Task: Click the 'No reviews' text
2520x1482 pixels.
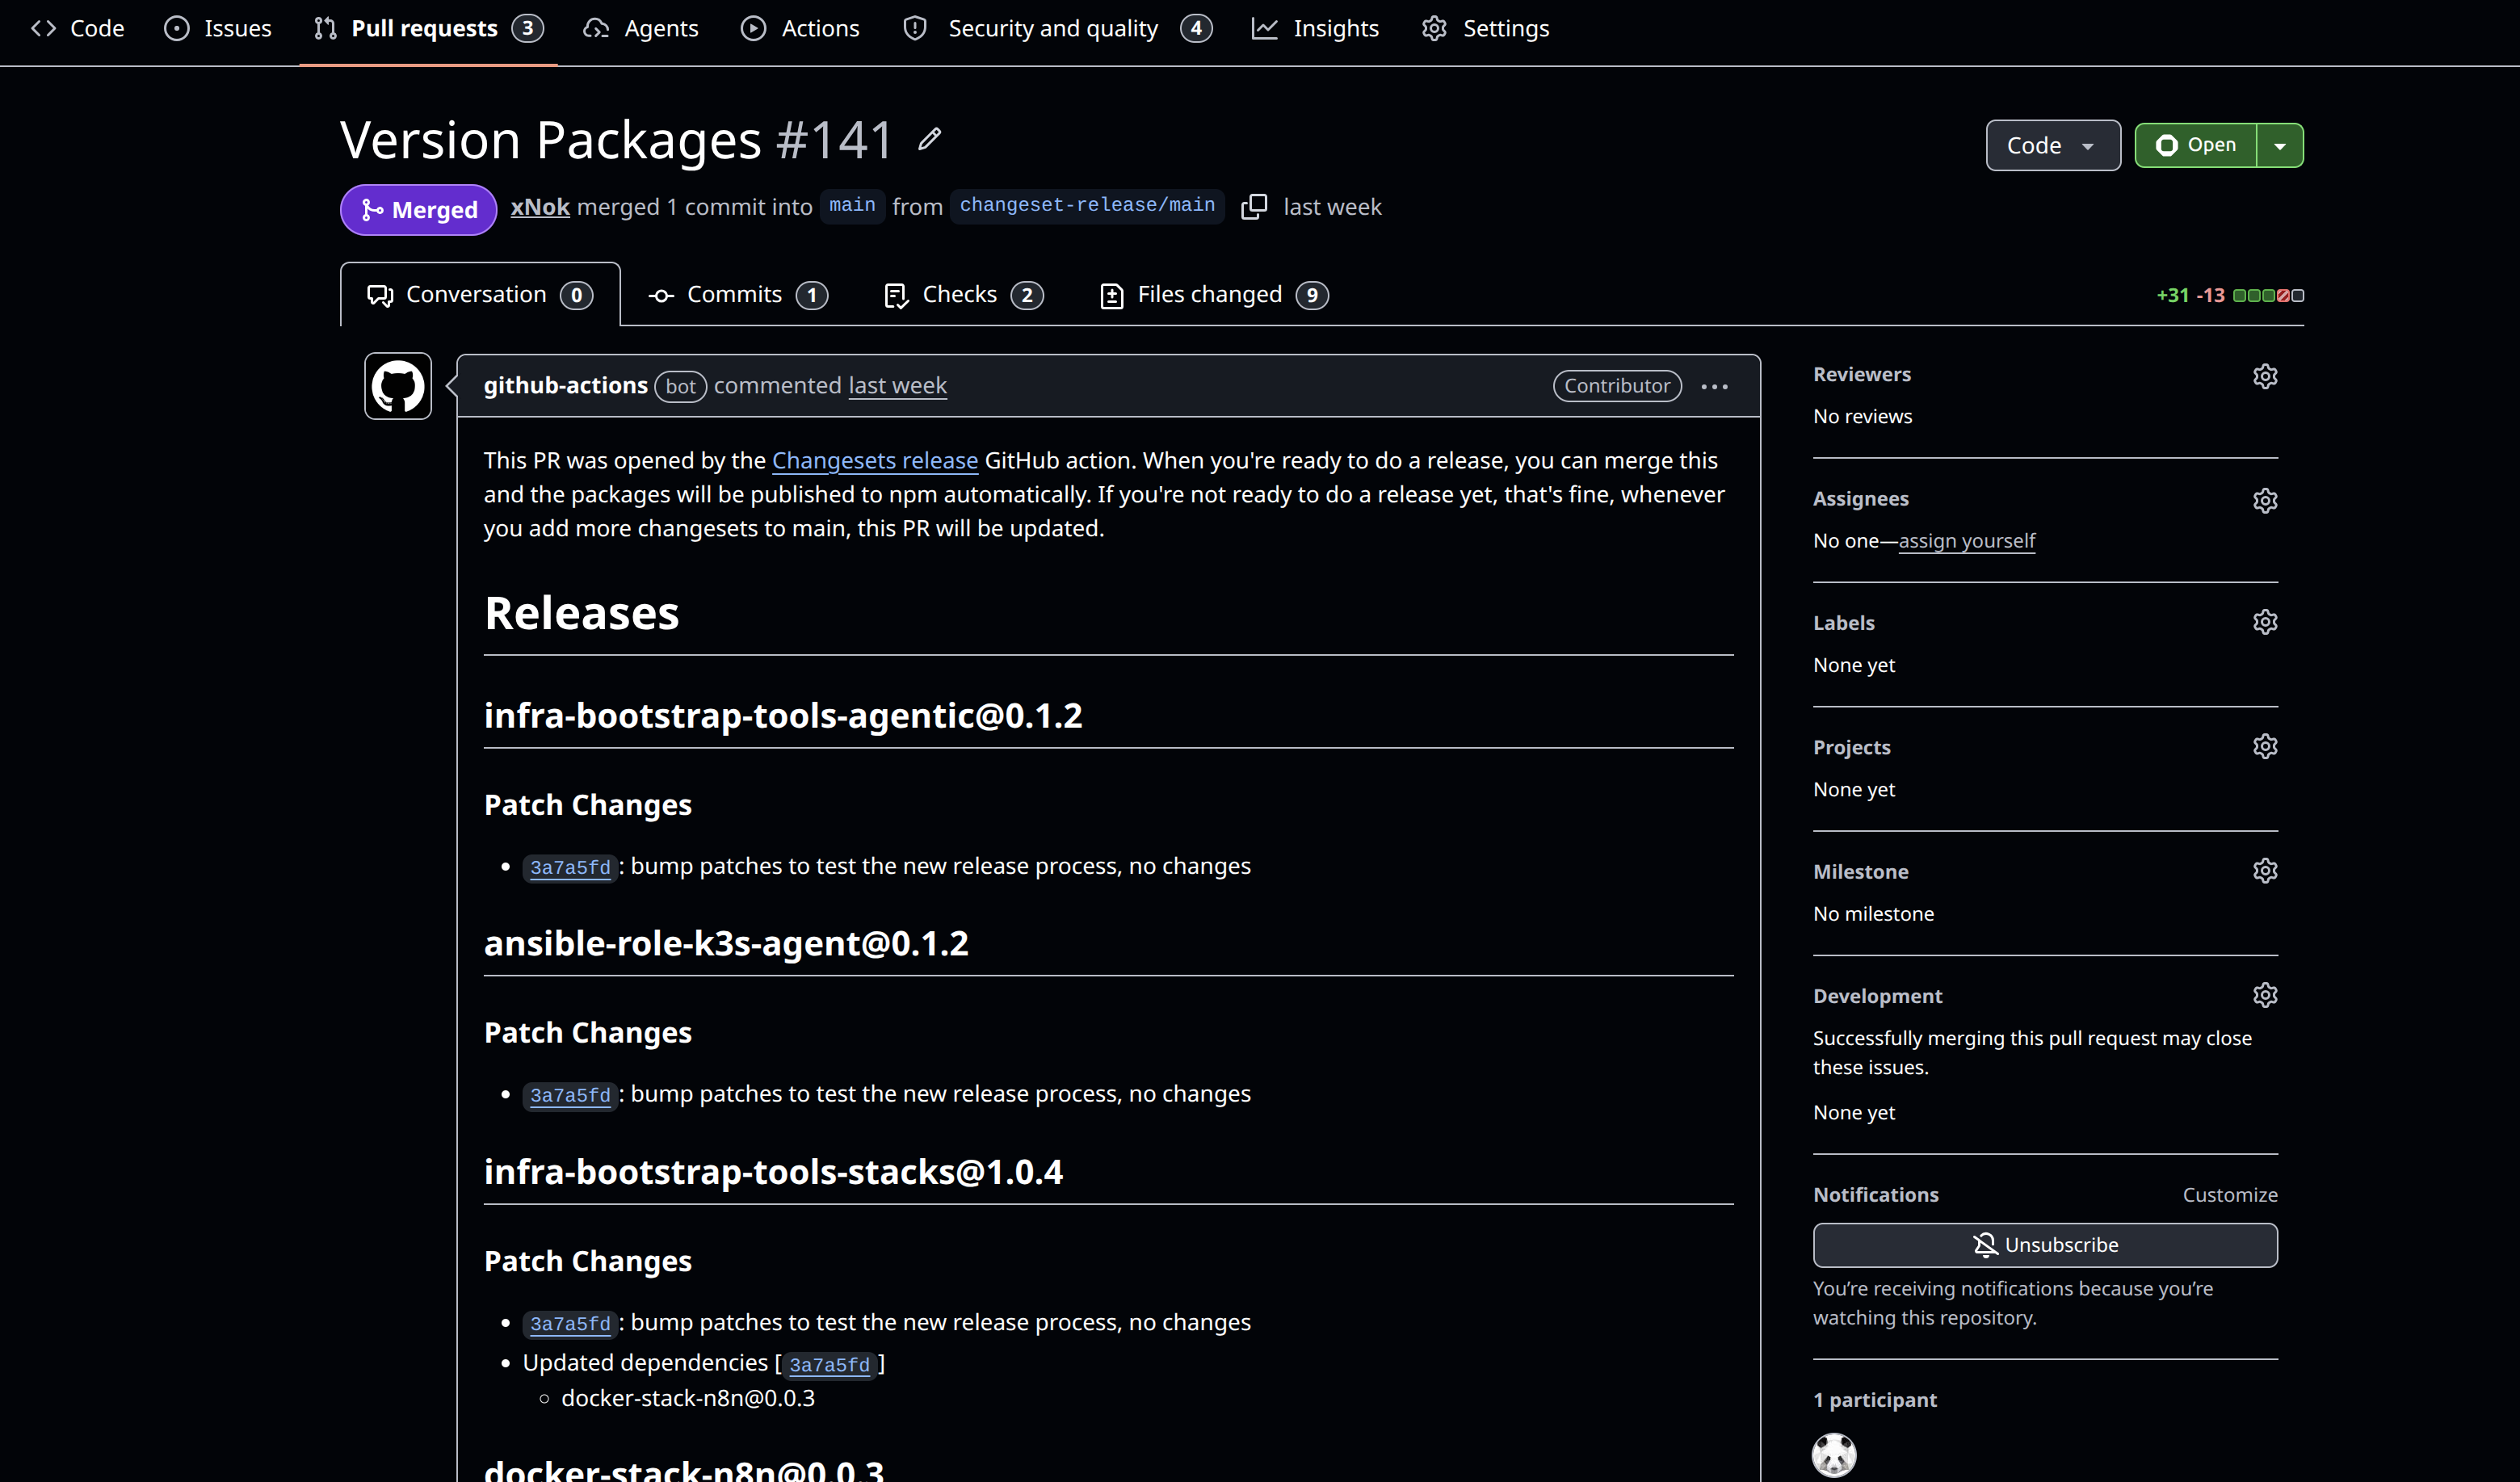Action: click(x=1862, y=417)
